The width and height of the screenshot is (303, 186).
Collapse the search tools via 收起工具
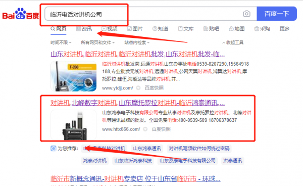point(233,42)
